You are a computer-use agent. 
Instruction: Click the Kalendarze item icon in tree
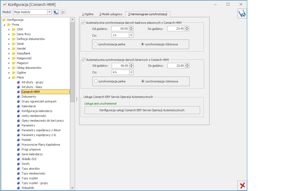[x=18, y=106]
